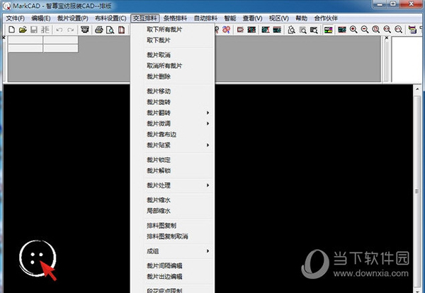This screenshot has width=425, height=293.
Task: Click the zoom in magnifier with plus
Action: 353,29
